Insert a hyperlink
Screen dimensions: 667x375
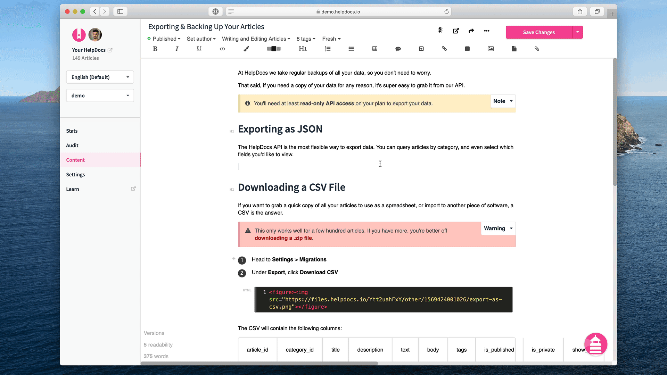click(444, 49)
